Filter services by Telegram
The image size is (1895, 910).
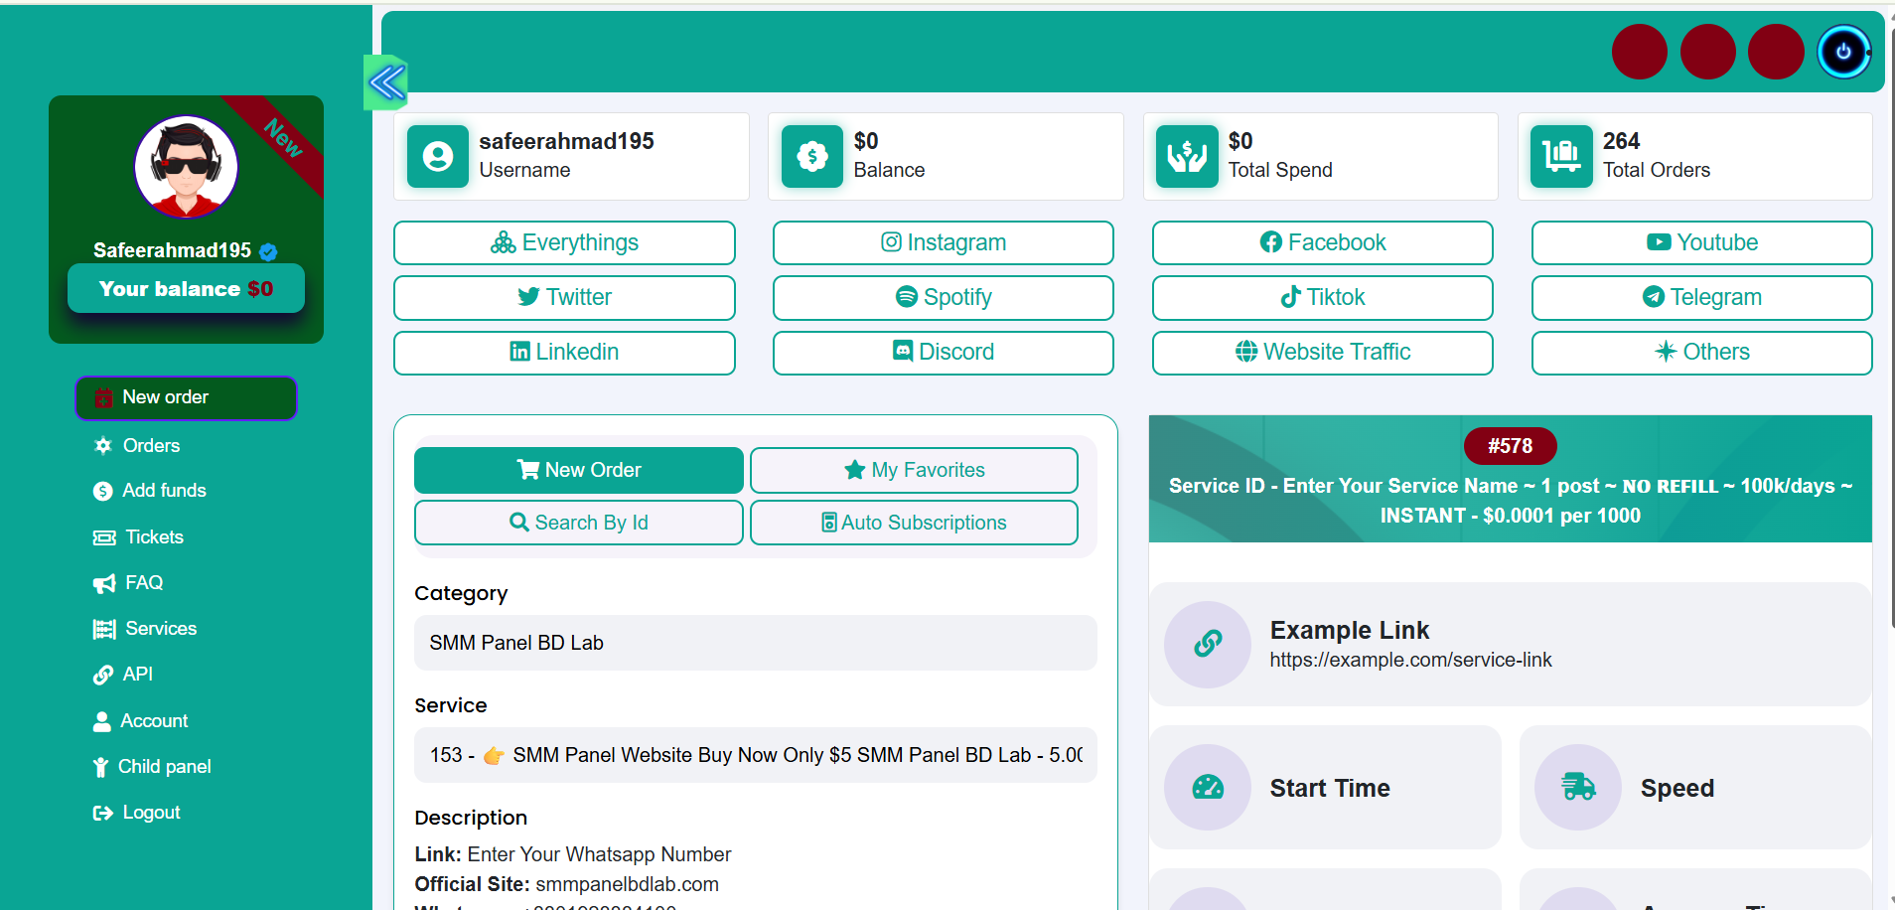tap(1702, 297)
